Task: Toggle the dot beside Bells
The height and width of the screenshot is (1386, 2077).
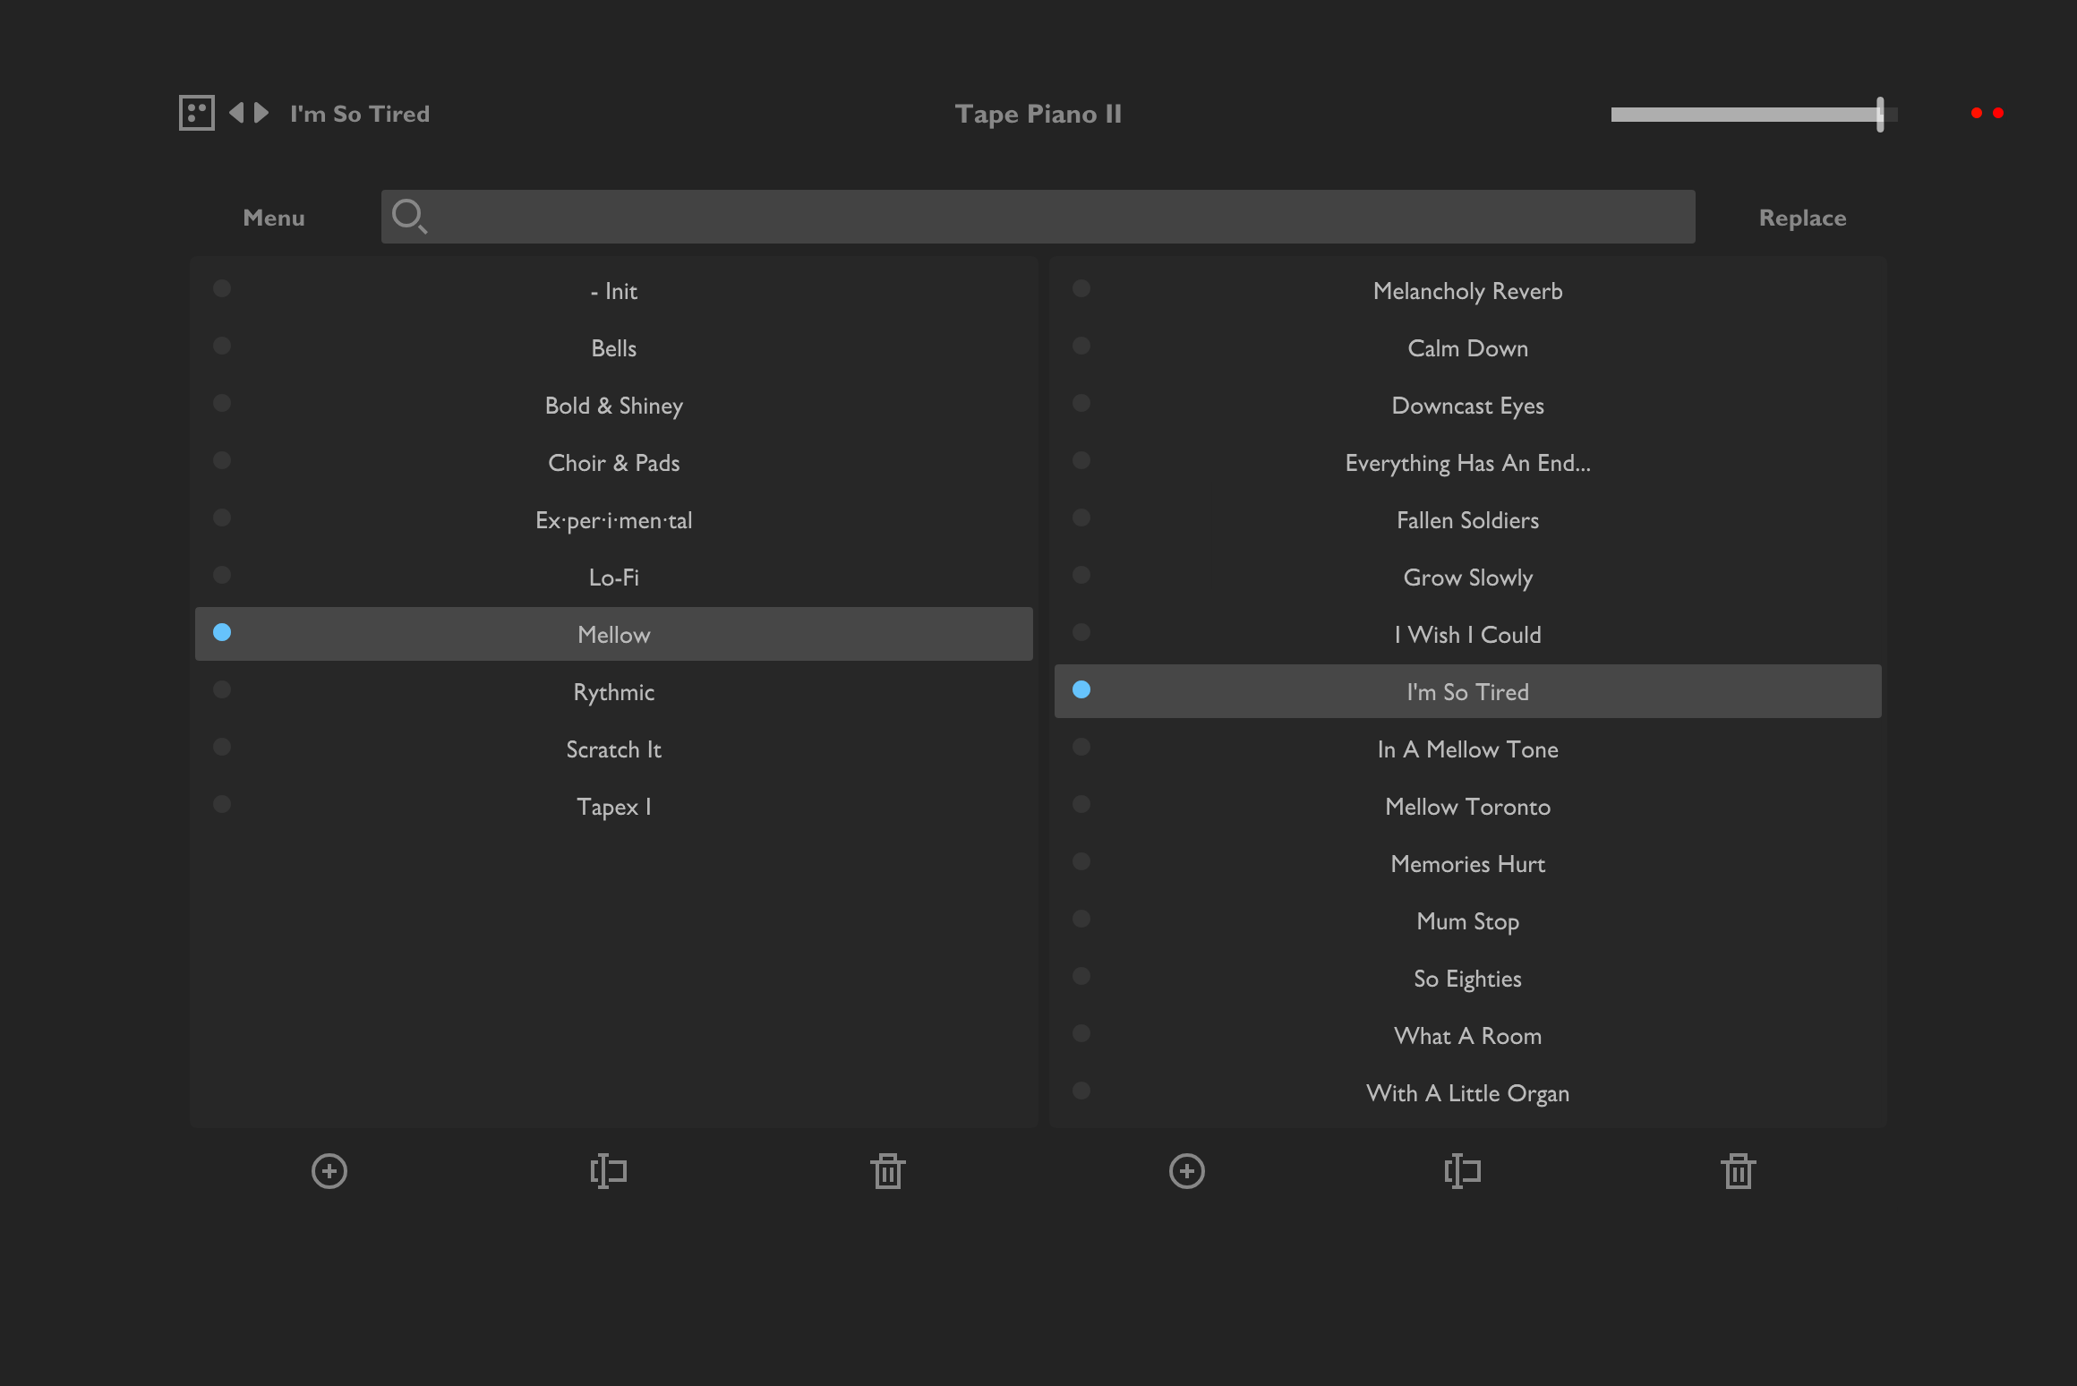Action: 222,346
